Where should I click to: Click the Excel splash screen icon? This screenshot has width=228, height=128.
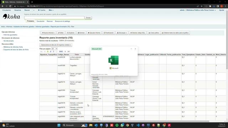[x=114, y=60]
